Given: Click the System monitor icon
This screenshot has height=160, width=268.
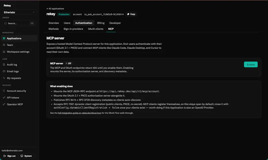Looking at the screenshot, I should point(22,156).
